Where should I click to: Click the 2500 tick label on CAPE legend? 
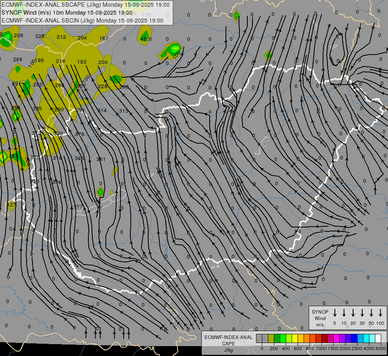pyautogui.click(x=357, y=348)
